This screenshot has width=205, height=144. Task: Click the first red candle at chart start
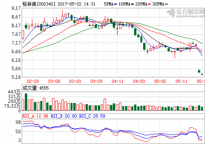pyautogui.click(x=23, y=35)
